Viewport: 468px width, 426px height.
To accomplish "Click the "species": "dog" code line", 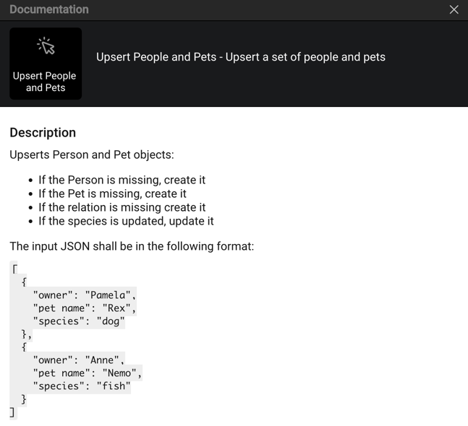I will [79, 321].
